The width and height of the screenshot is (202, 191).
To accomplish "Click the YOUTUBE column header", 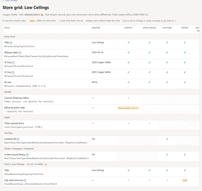I will pos(167,28).
